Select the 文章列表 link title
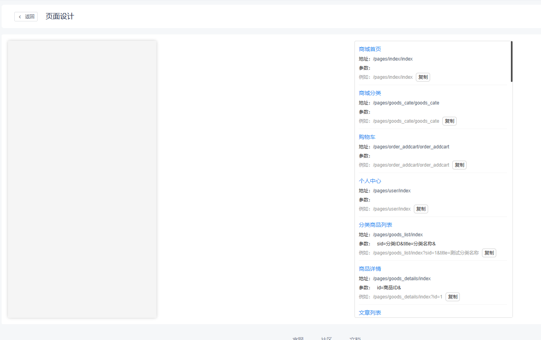The height and width of the screenshot is (340, 541). 370,313
